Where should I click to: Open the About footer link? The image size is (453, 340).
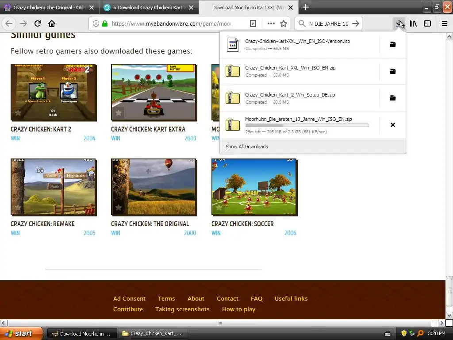pyautogui.click(x=196, y=299)
